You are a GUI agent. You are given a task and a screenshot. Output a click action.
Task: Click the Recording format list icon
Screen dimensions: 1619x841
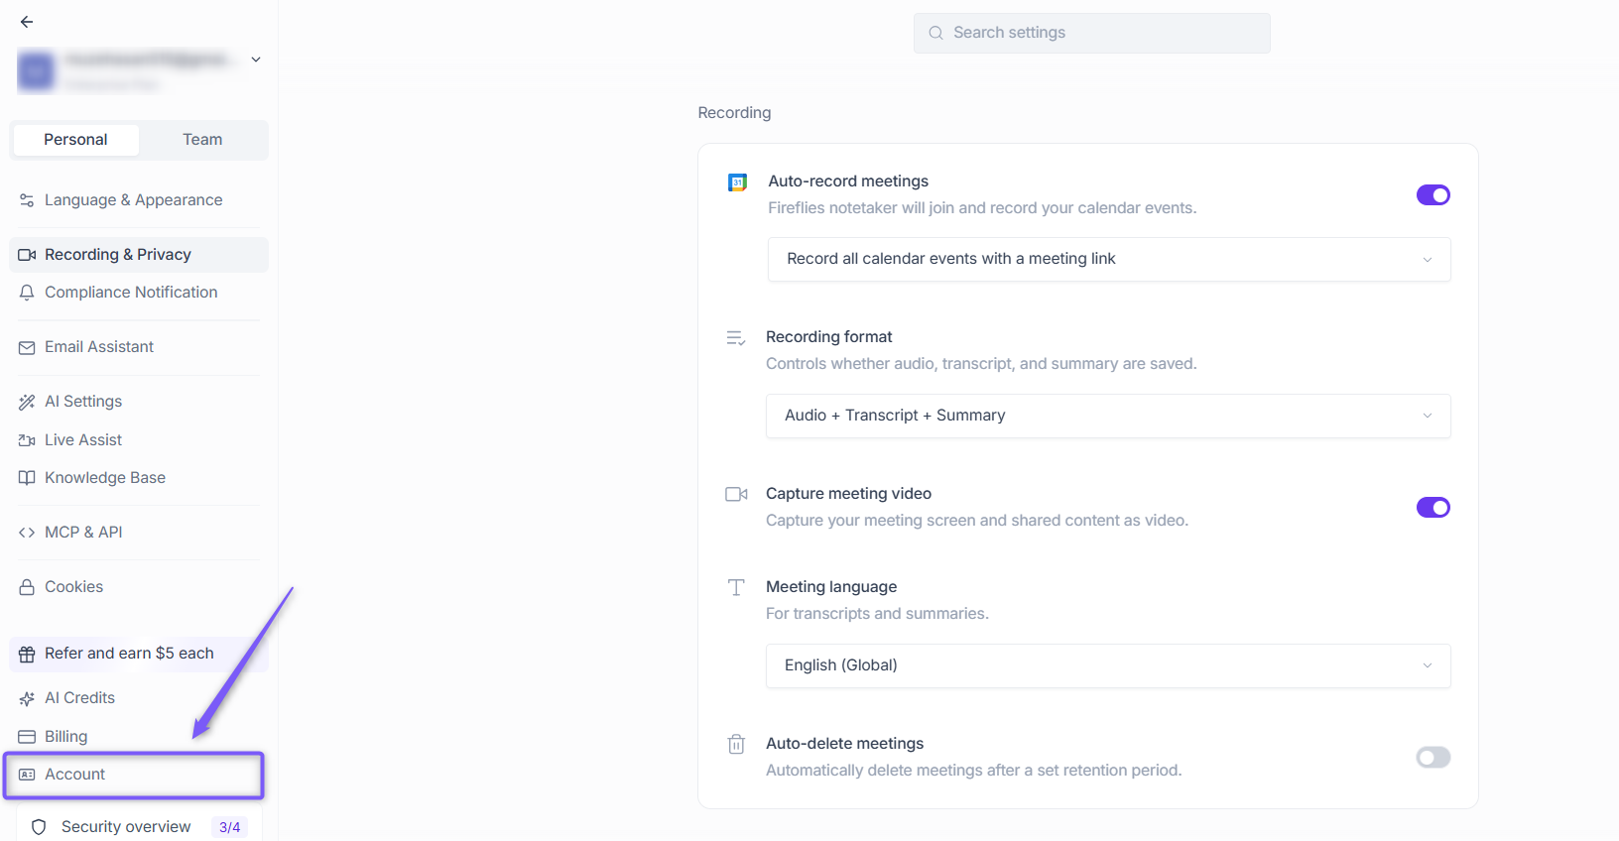click(x=736, y=338)
